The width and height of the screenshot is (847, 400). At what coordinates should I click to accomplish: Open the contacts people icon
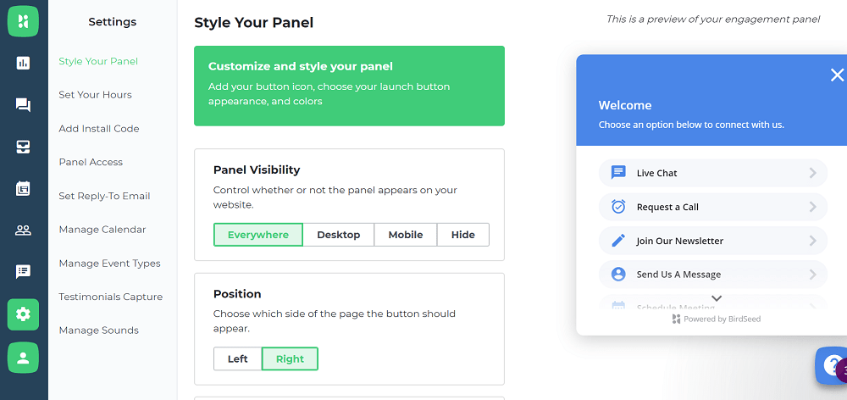[x=23, y=231]
